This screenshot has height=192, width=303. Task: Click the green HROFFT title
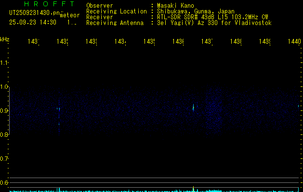pos(49,4)
